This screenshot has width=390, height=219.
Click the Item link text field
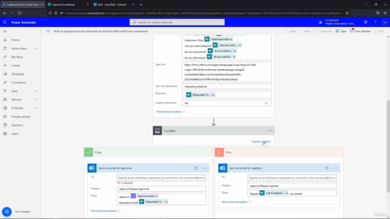[227, 72]
